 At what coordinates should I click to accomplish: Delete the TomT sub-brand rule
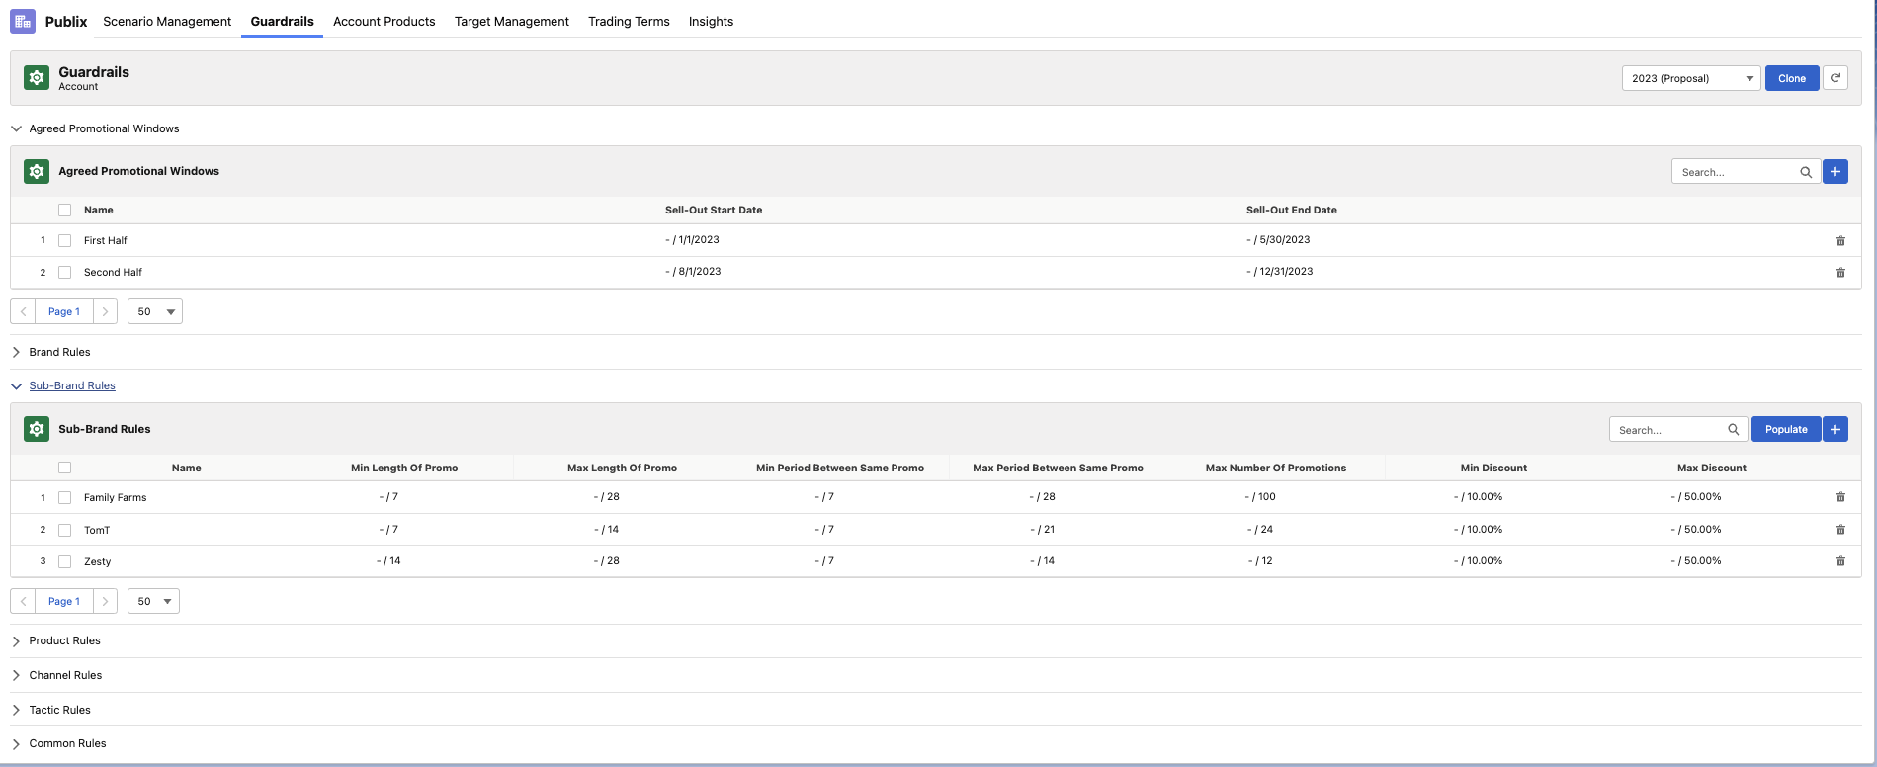[x=1840, y=530]
